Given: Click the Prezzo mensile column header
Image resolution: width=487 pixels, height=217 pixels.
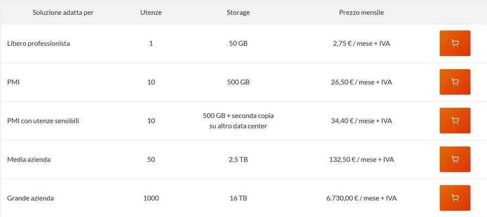Looking at the screenshot, I should coord(361,13).
